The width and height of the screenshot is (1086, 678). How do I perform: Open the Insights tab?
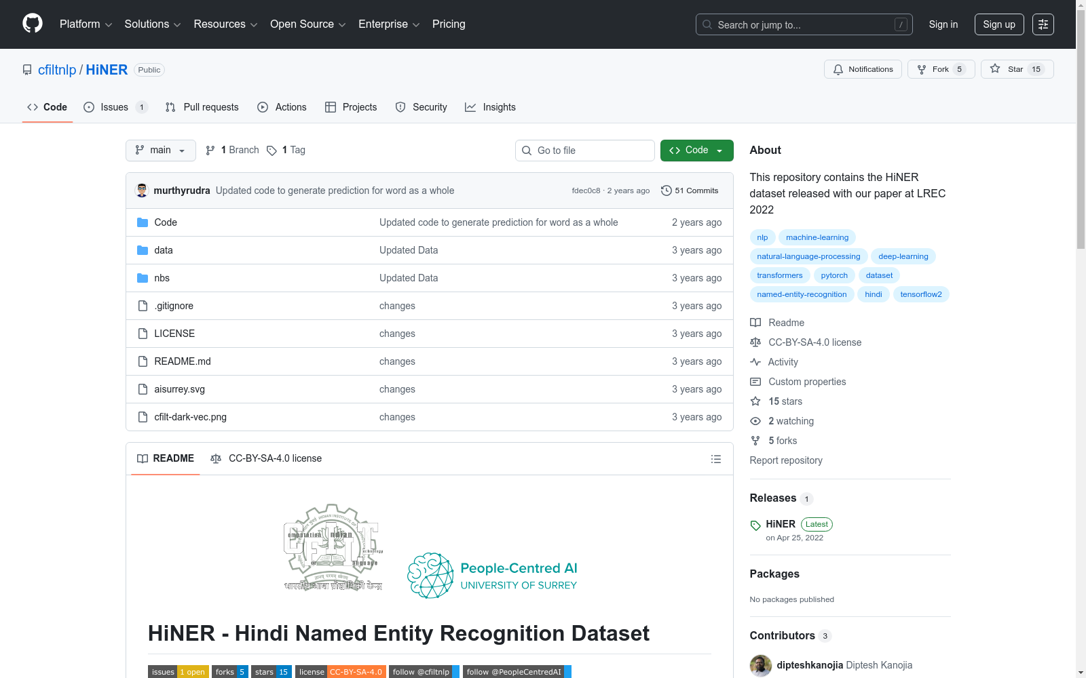(x=491, y=107)
